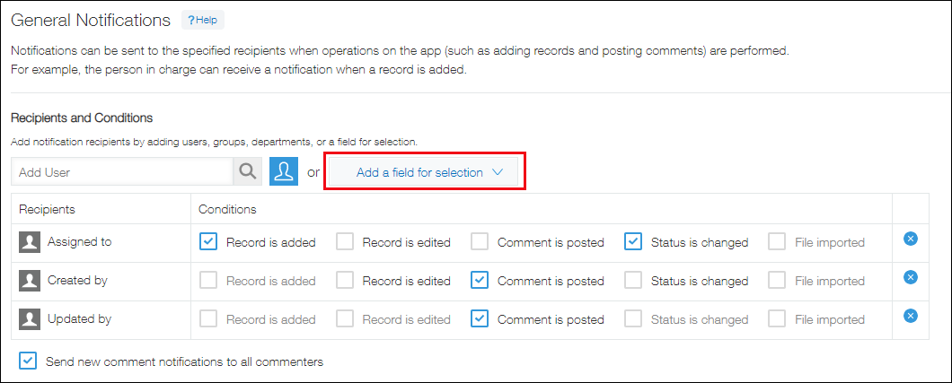Uncheck Record is added for Assigned to
The height and width of the screenshot is (383, 952).
click(208, 241)
